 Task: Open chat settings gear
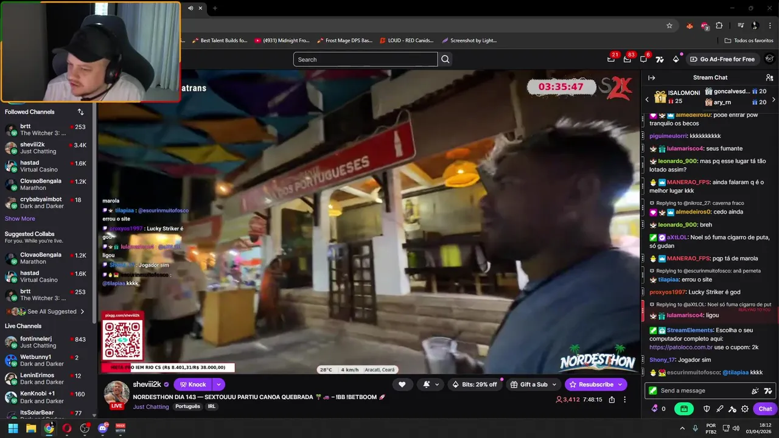point(745,409)
